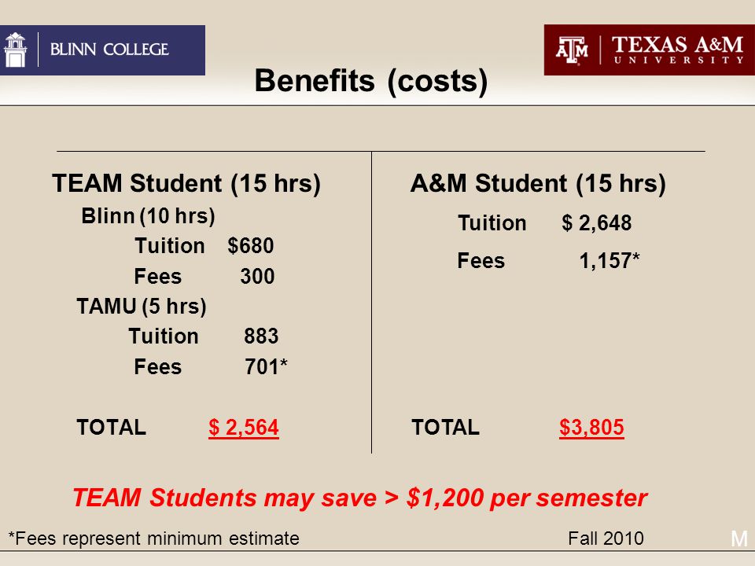Select the Blinn (10 hrs) subheading
The height and width of the screenshot is (566, 755).
point(148,216)
